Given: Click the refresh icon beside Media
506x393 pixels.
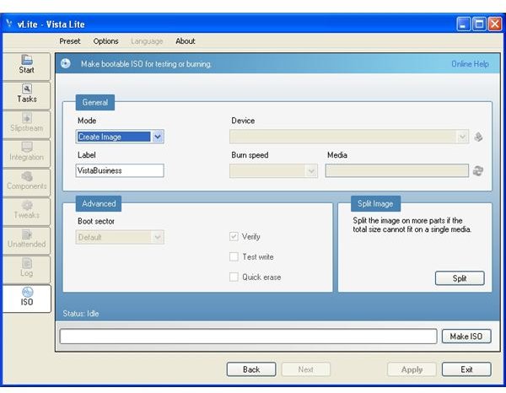Looking at the screenshot, I should [x=478, y=170].
